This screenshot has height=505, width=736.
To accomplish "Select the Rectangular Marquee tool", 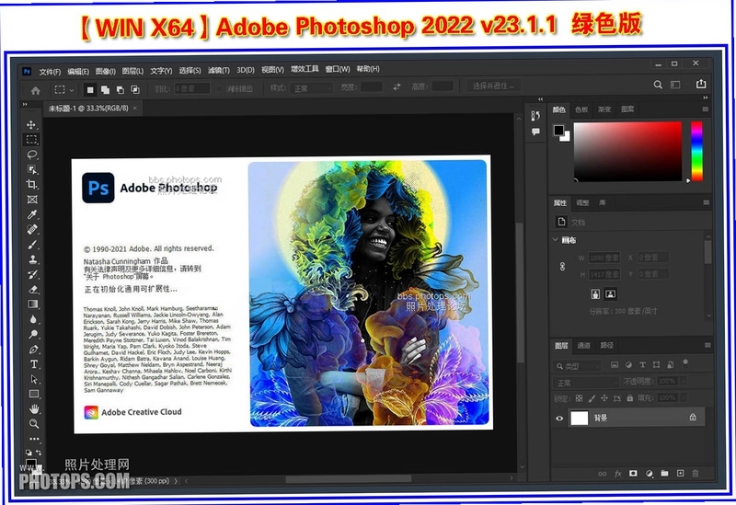I will pyautogui.click(x=31, y=140).
